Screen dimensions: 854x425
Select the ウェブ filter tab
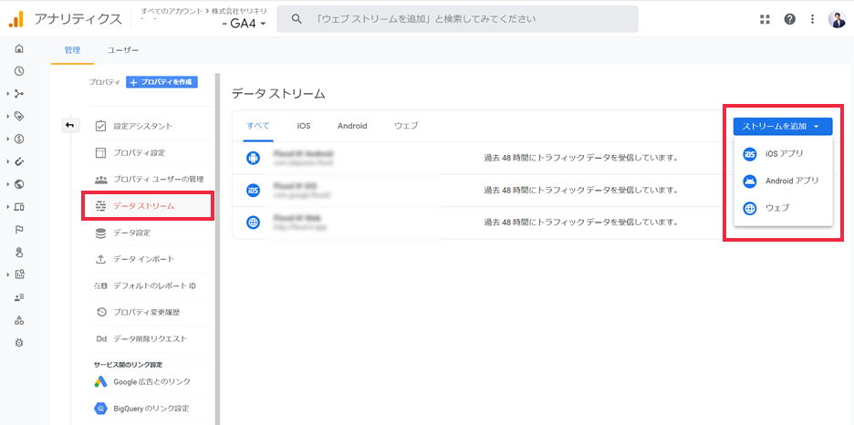406,126
